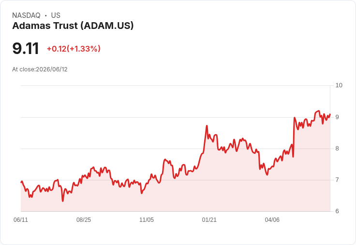Click the 10 y-axis price label
356x245 pixels.
339,85
